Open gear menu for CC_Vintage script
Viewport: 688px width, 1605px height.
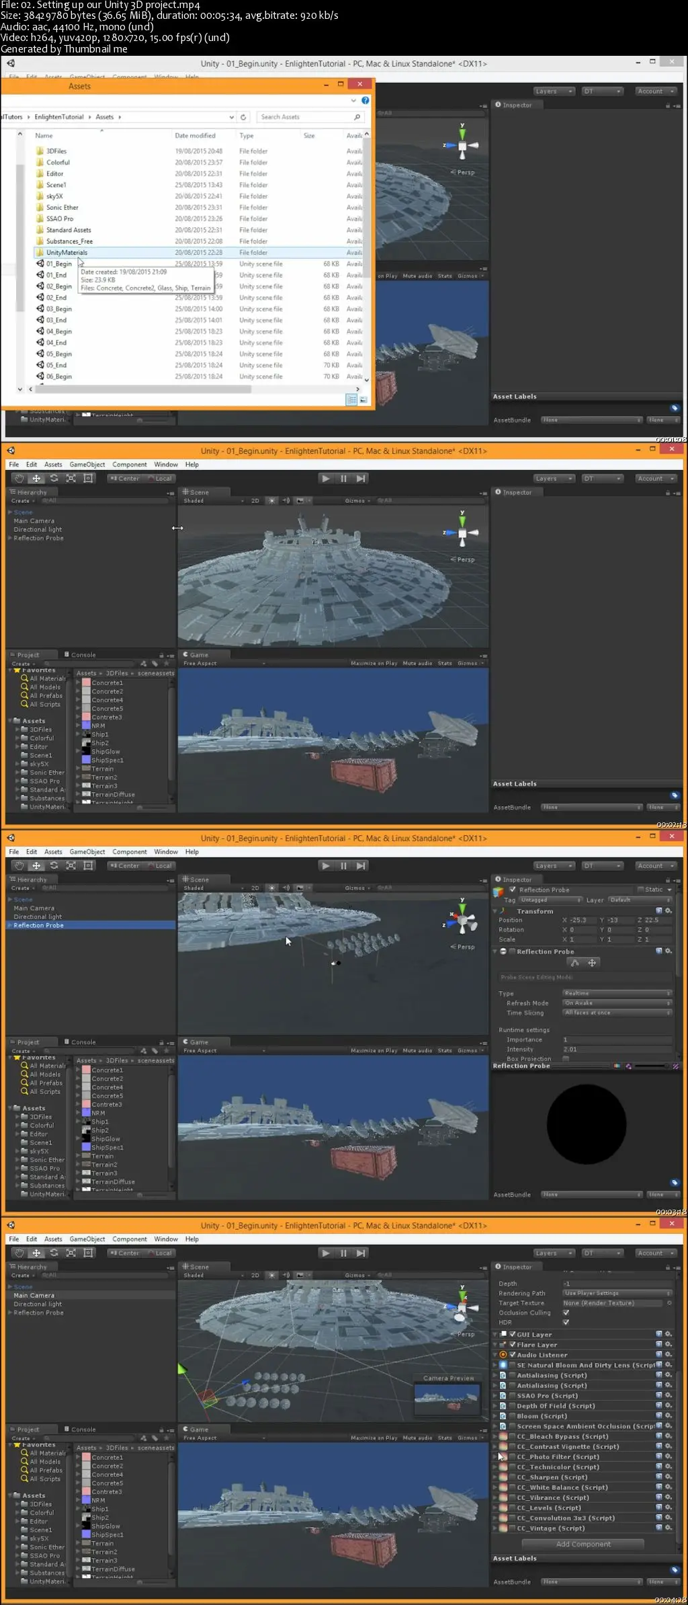[668, 1528]
